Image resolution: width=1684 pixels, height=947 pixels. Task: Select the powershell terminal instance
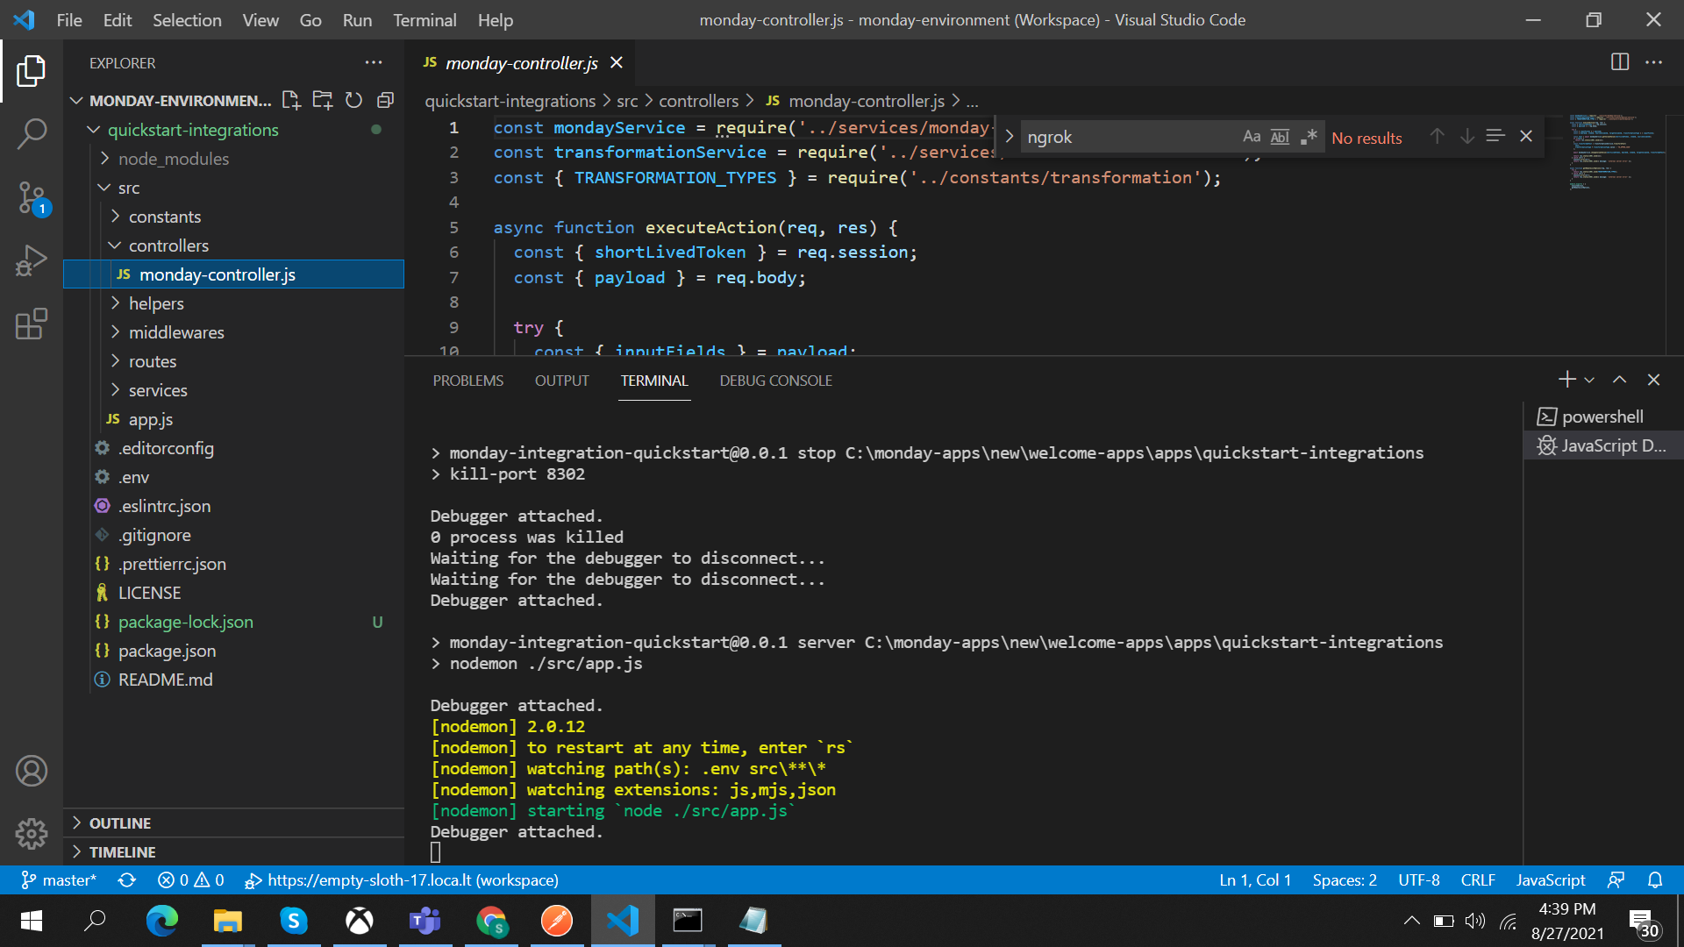pyautogui.click(x=1602, y=417)
